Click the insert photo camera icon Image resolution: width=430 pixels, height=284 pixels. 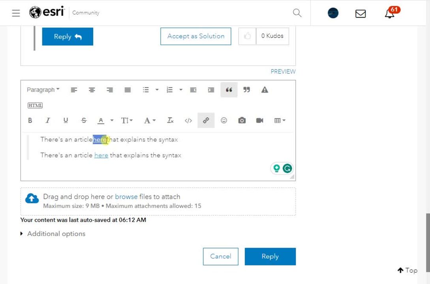coord(242,121)
